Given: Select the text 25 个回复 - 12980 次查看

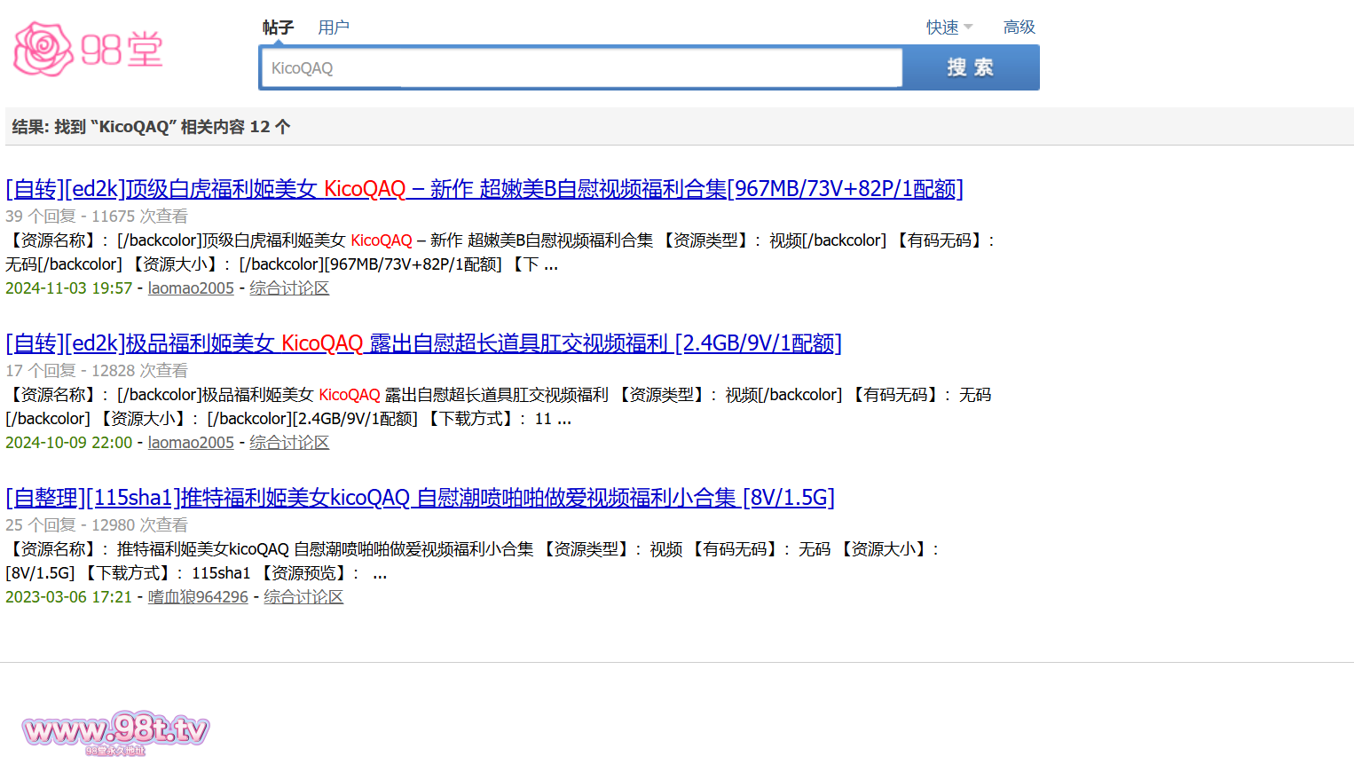Looking at the screenshot, I should pos(97,525).
